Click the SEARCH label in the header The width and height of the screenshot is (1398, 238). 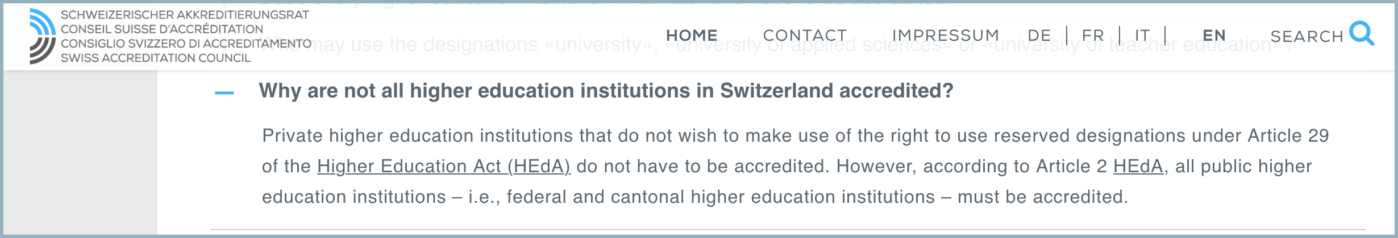tap(1307, 36)
